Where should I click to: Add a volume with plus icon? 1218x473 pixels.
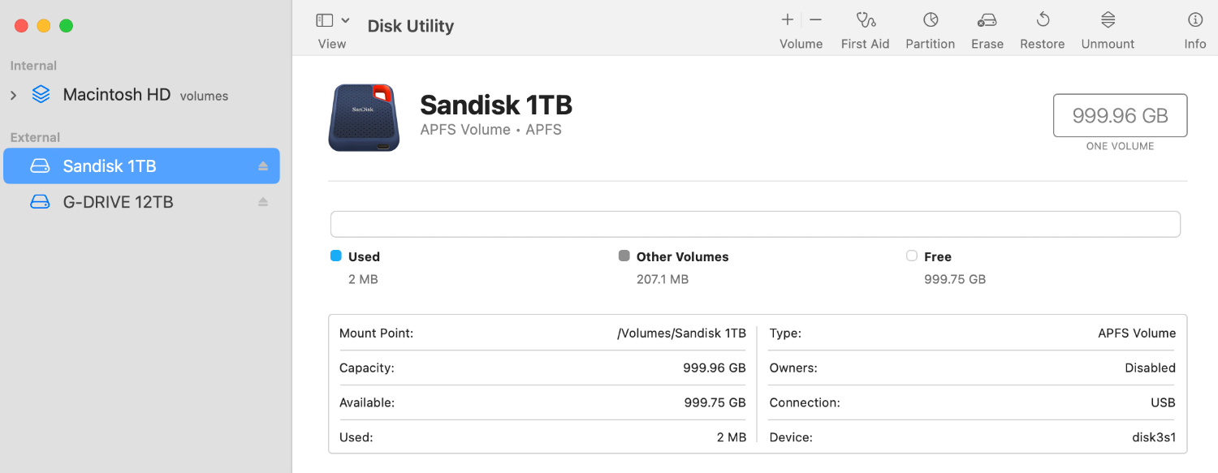tap(787, 20)
